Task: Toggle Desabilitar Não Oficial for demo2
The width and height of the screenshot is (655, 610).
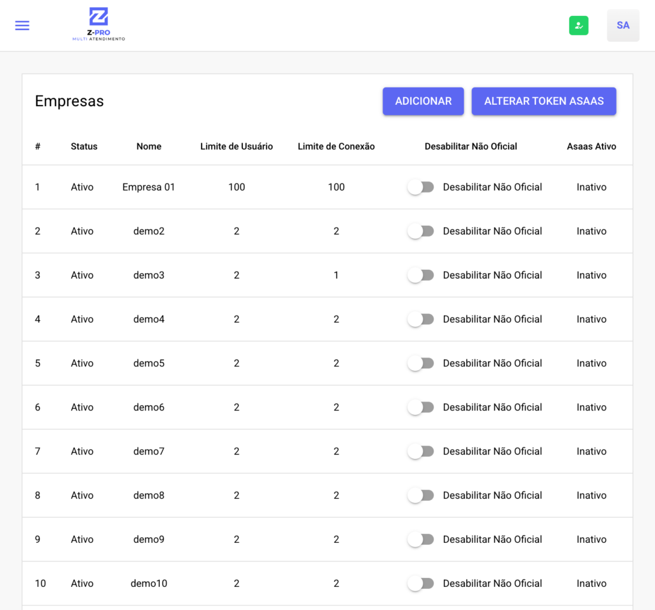Action: click(x=421, y=231)
